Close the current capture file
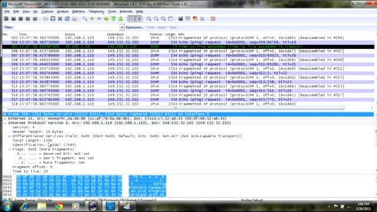 (60, 19)
